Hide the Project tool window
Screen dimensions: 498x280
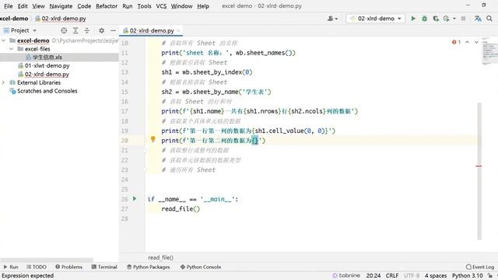(x=113, y=30)
